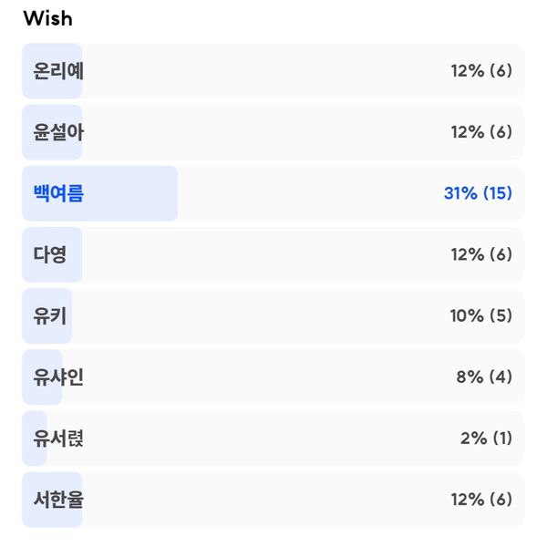
Task: Select the 유사인 option label
Action: (x=58, y=377)
